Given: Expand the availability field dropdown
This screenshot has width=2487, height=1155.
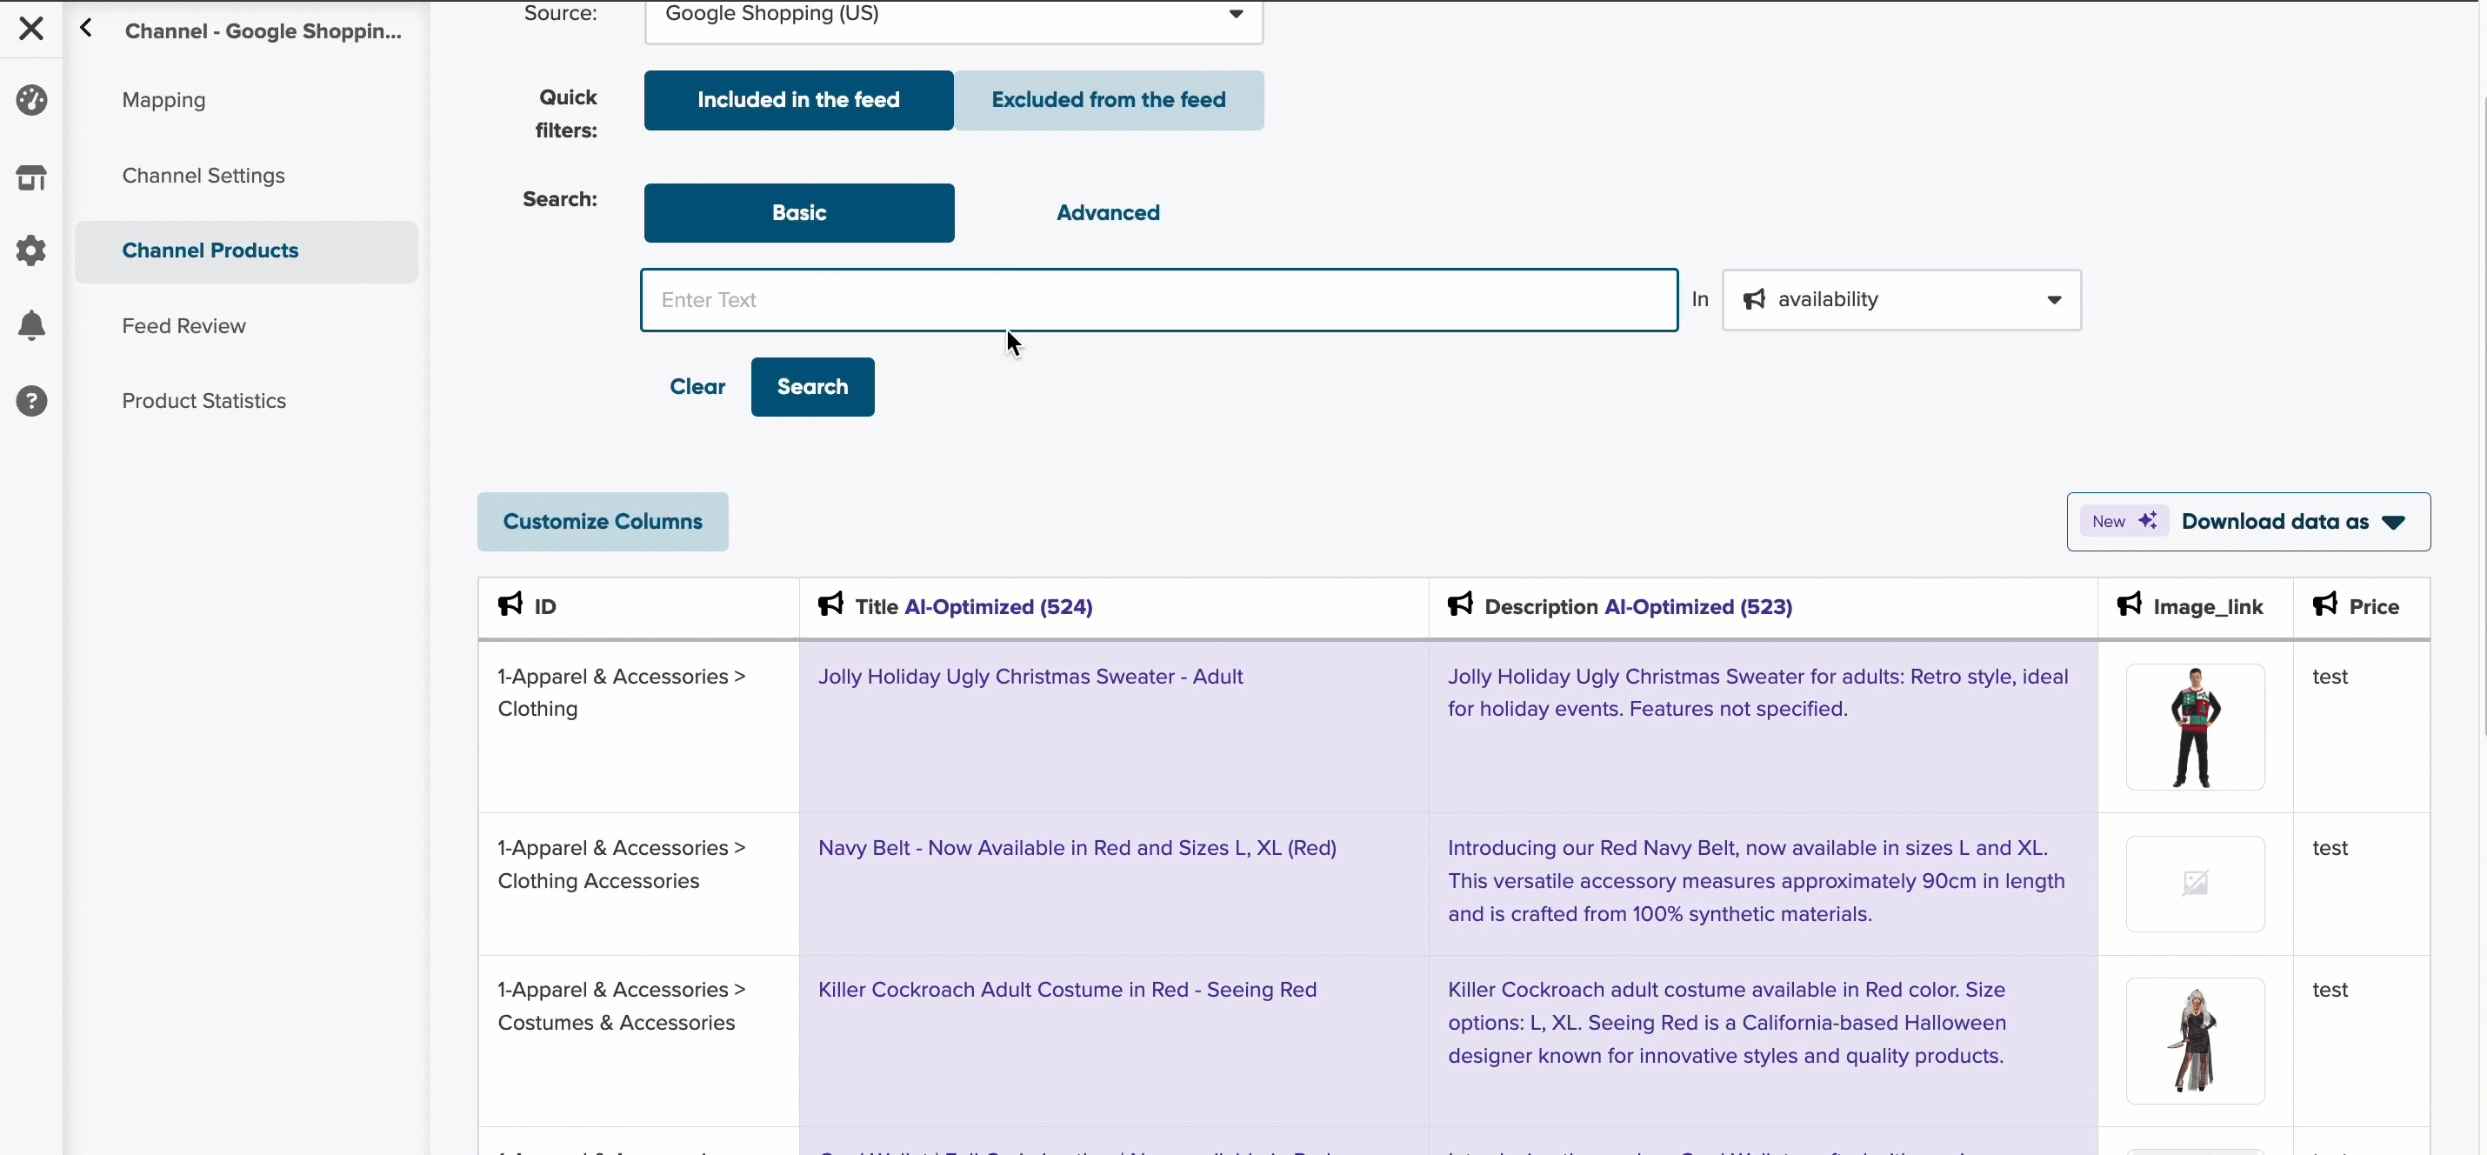Looking at the screenshot, I should coord(1901,299).
